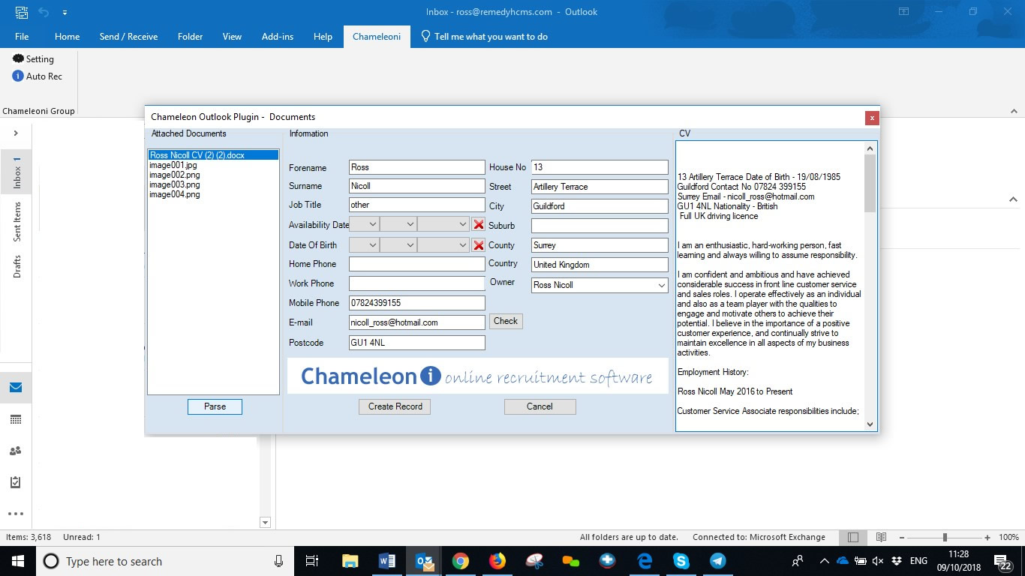Switch to Reading view in status bar
Screen dimensions: 1025x576
coord(882,537)
